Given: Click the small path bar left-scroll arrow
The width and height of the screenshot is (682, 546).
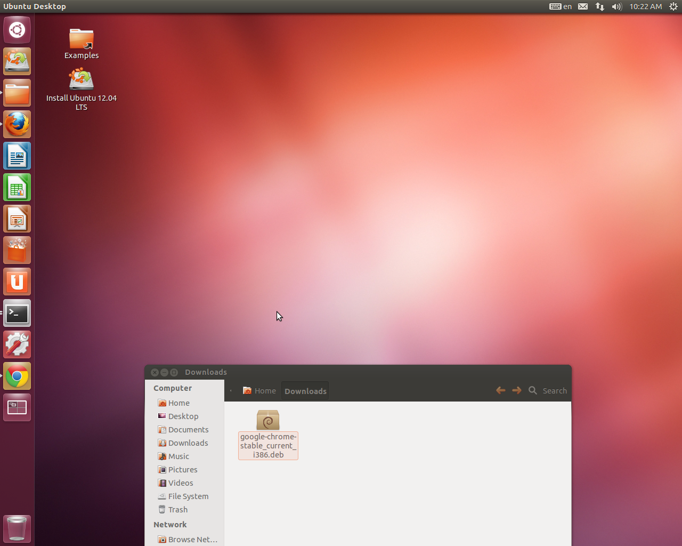Looking at the screenshot, I should point(231,391).
